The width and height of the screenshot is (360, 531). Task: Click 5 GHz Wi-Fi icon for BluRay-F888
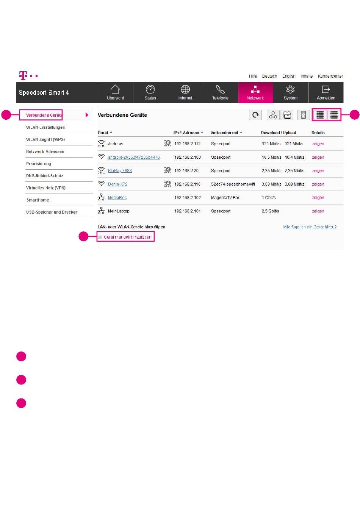(x=101, y=170)
